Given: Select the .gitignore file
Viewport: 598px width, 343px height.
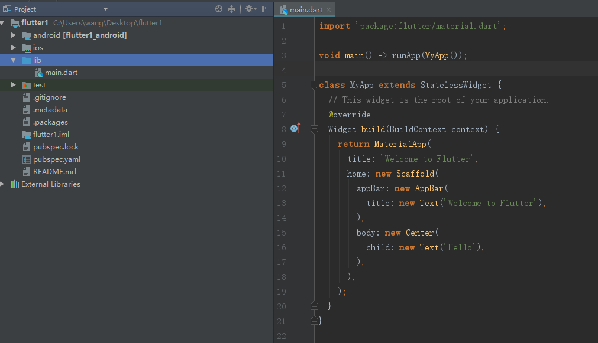Looking at the screenshot, I should (x=137, y=97).
